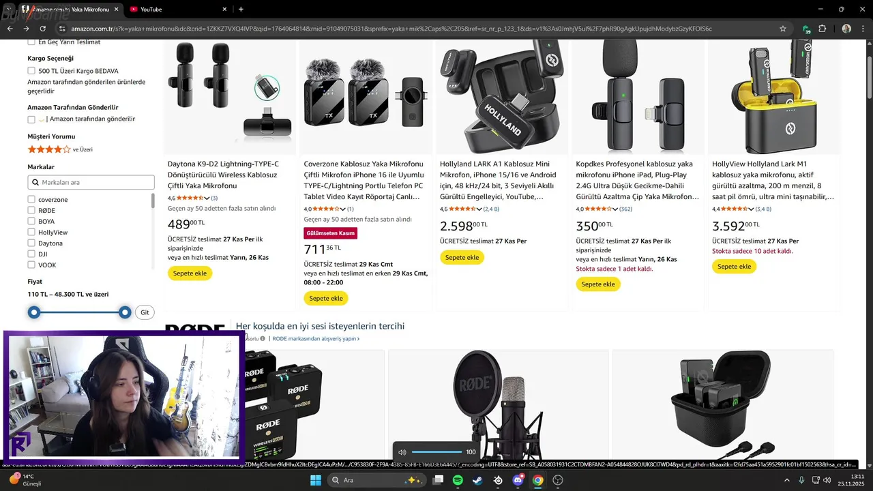Open network settings tray icon
873x491 pixels.
(816, 480)
